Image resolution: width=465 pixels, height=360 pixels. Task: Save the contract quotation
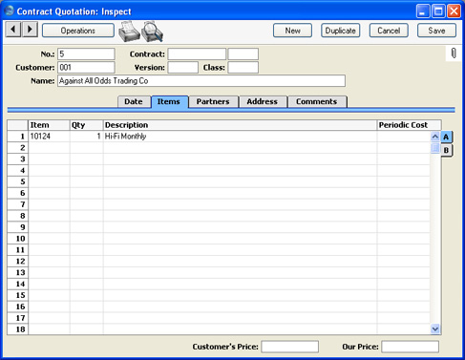point(436,31)
